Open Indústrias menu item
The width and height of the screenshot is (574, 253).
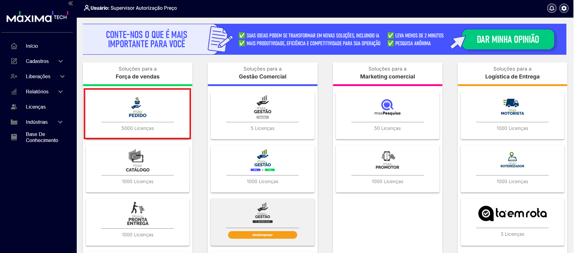37,122
